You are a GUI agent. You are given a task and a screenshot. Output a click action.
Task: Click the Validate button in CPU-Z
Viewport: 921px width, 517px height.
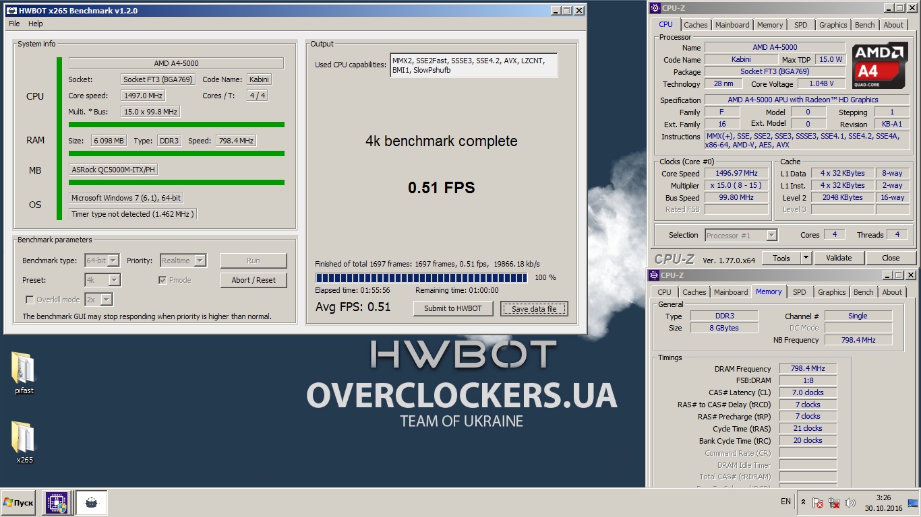(x=839, y=258)
